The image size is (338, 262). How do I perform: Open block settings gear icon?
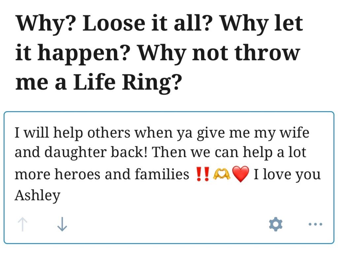click(276, 224)
